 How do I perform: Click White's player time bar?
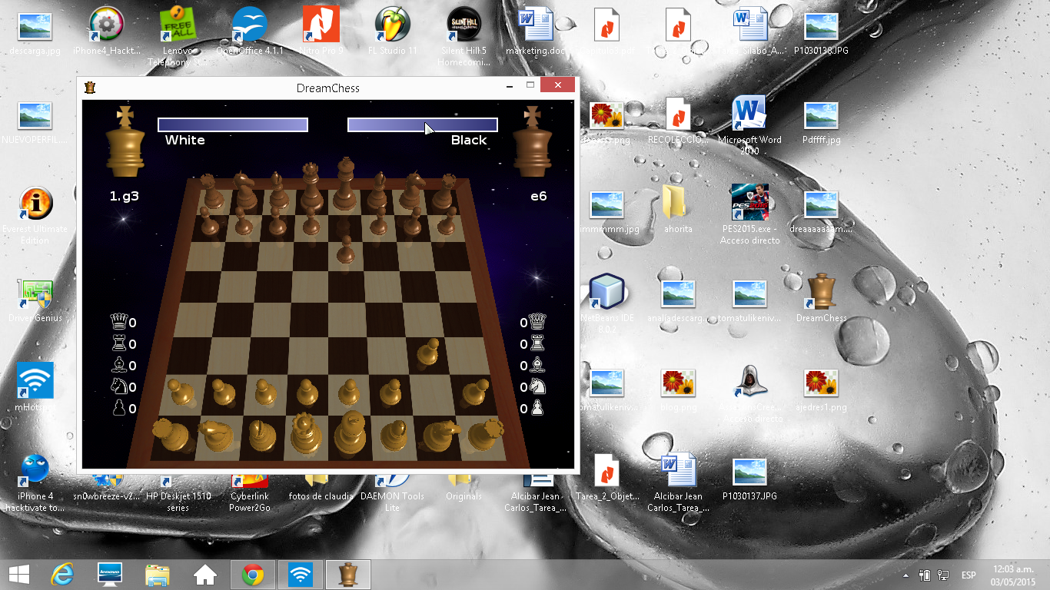click(x=233, y=124)
